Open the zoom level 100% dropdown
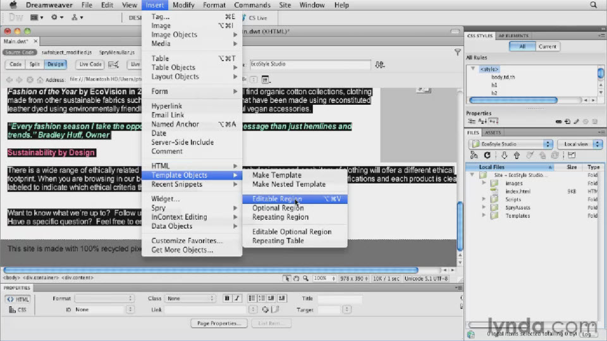 point(324,278)
